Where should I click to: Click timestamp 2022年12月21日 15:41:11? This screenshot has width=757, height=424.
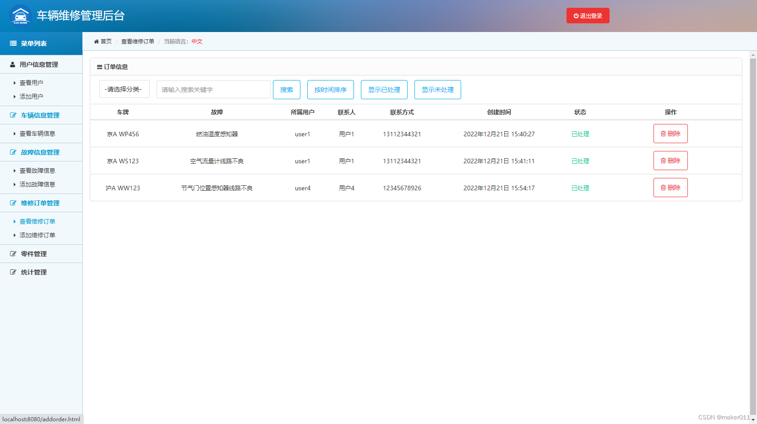click(499, 161)
